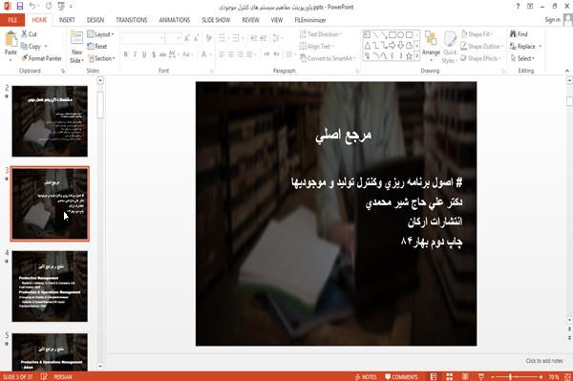Click the Paste clipboard icon
This screenshot has width=573, height=381.
pos(11,39)
